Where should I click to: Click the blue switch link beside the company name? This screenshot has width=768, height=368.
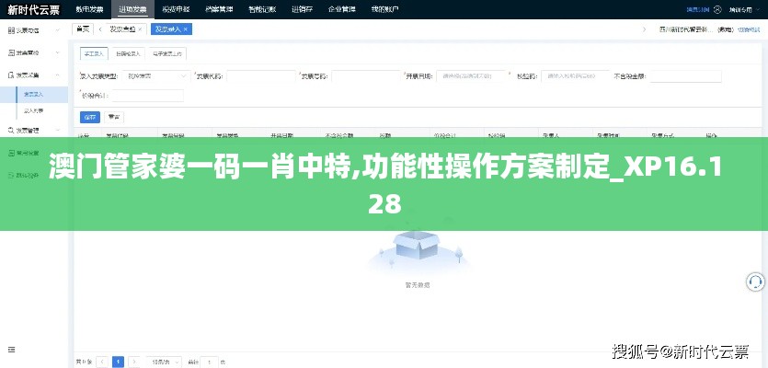[x=748, y=29]
